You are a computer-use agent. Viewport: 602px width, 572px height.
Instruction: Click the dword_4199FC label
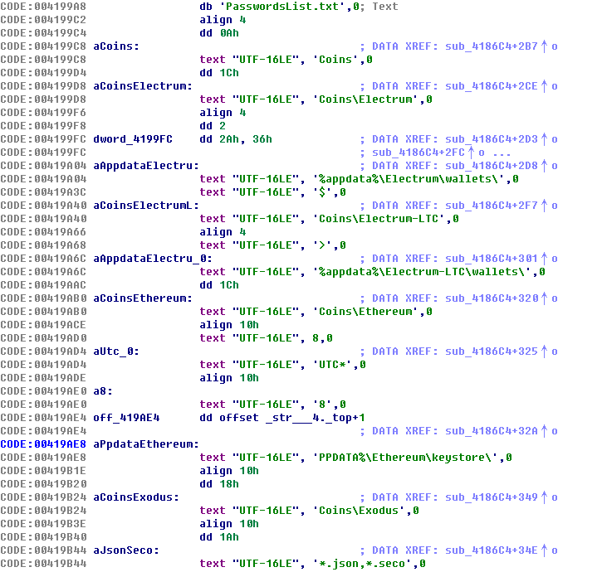coord(133,139)
